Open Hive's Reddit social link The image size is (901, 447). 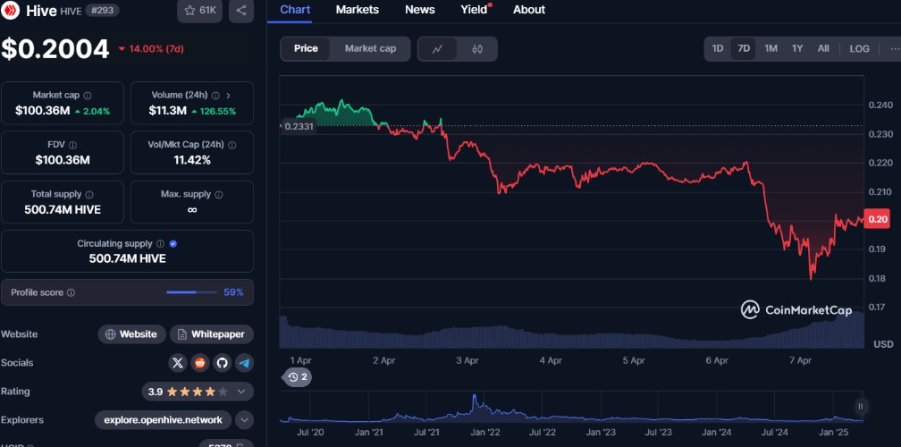[x=200, y=363]
